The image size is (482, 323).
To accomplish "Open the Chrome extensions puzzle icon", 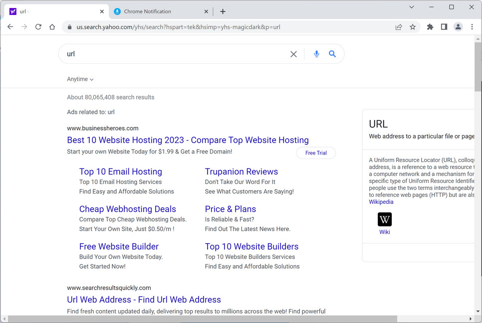I will (x=430, y=27).
